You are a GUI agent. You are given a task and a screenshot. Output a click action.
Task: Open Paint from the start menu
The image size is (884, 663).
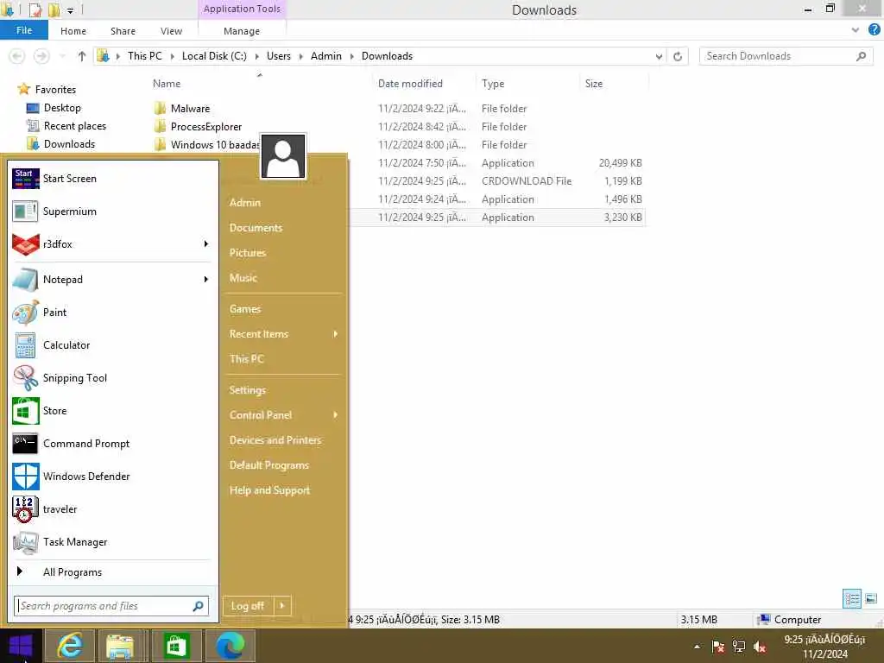pyautogui.click(x=113, y=313)
